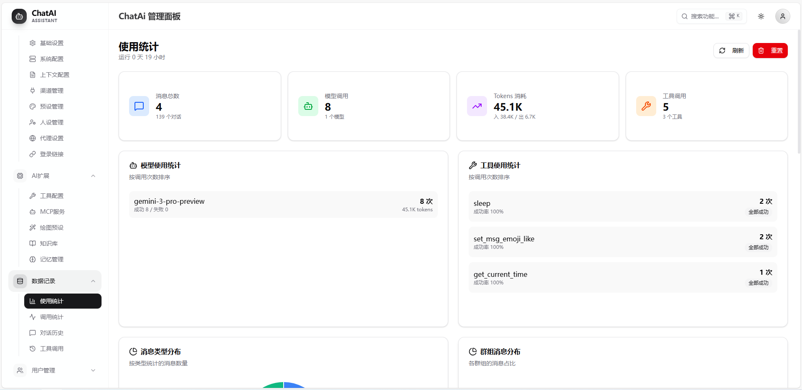Expand the 用户管理 sidebar section

pos(93,370)
